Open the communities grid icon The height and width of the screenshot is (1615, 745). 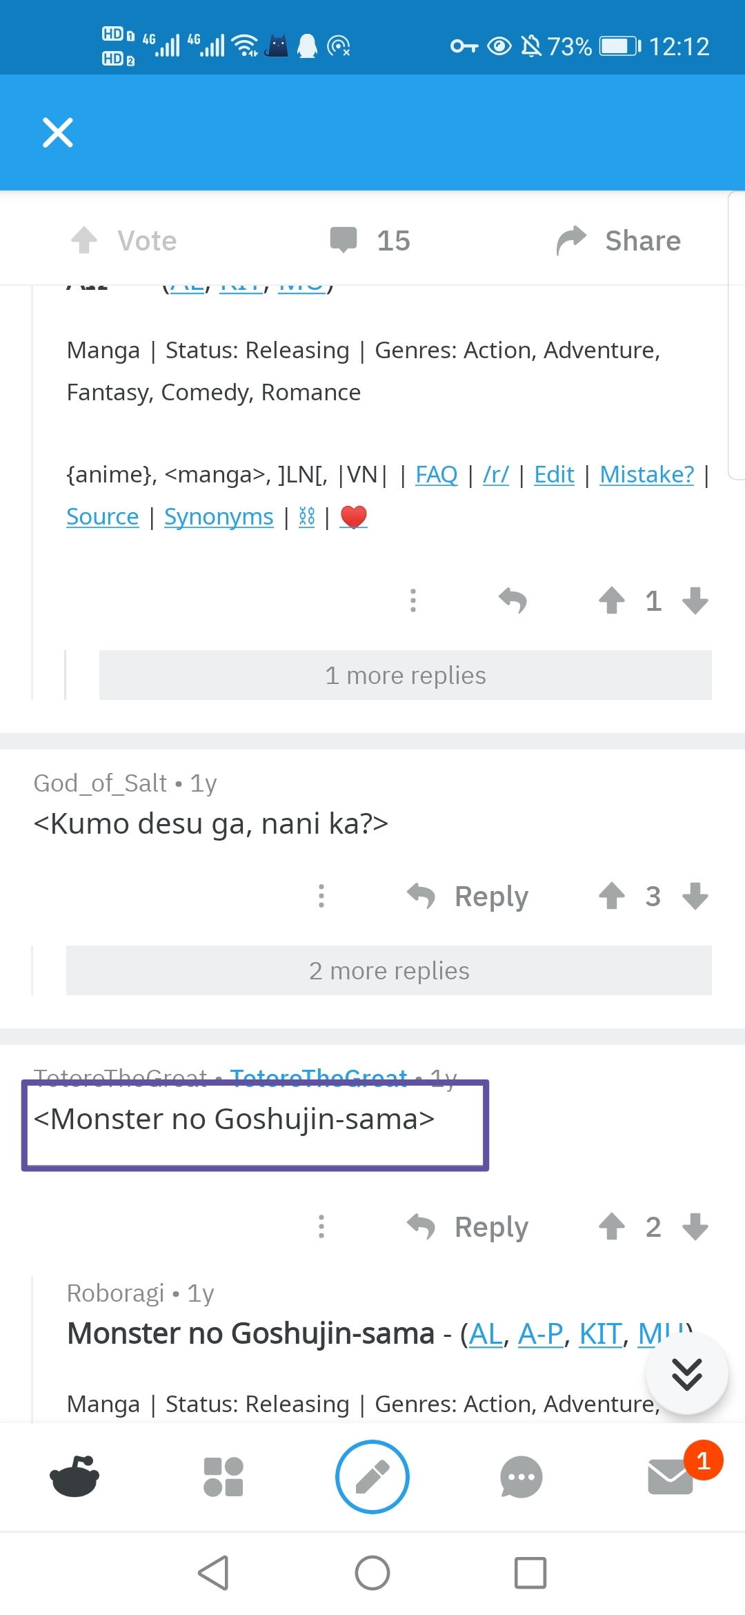click(223, 1477)
